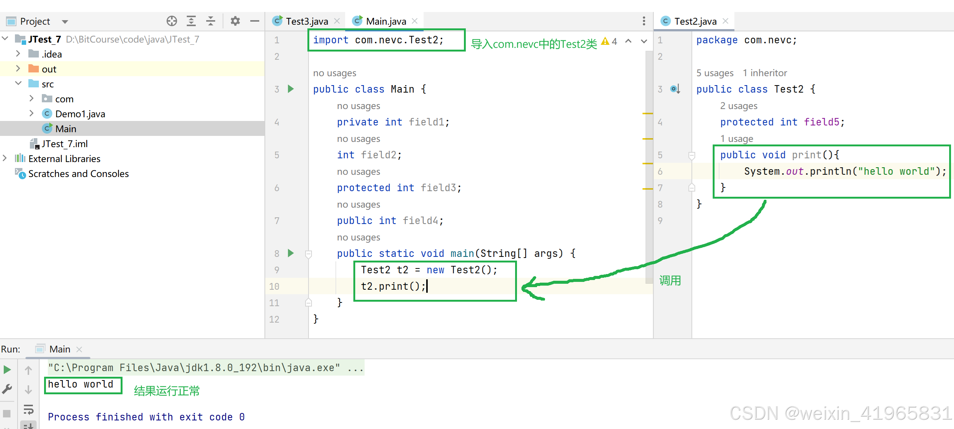Toggle code folding for the main method
The width and height of the screenshot is (954, 429).
tap(309, 254)
